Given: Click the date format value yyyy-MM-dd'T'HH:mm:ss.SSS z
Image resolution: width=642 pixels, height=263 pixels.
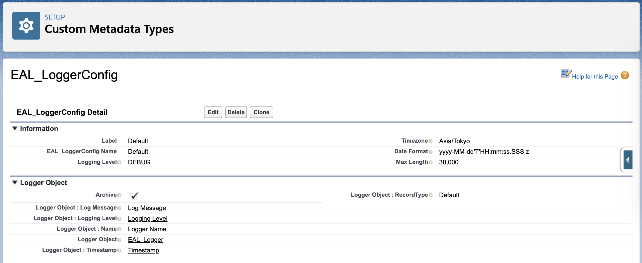Looking at the screenshot, I should click(484, 152).
